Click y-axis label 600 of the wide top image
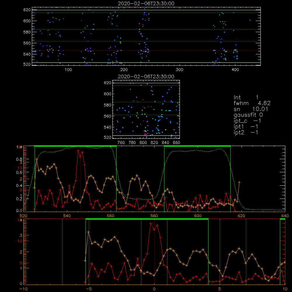The image size is (292, 292). click(27, 21)
